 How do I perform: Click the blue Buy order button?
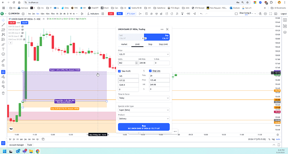tap(144, 127)
